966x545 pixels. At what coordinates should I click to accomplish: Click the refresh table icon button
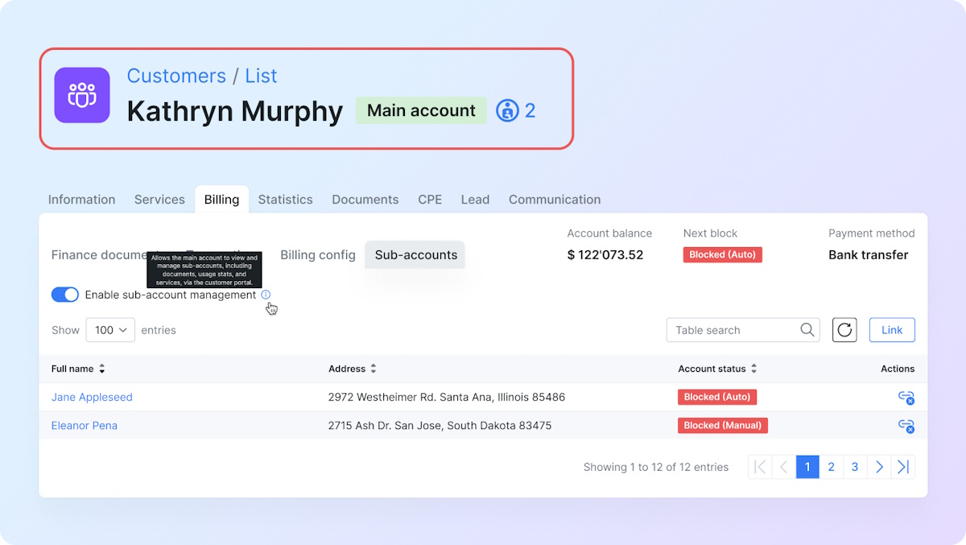click(x=844, y=330)
